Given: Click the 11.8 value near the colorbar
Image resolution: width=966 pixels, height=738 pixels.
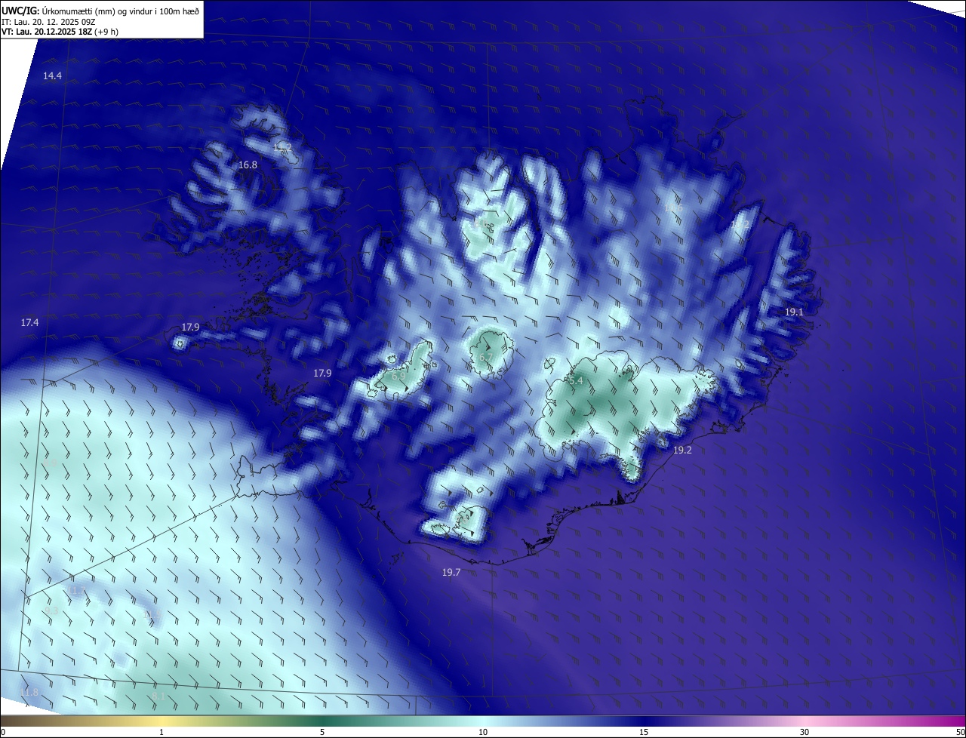Looking at the screenshot, I should click(29, 693).
